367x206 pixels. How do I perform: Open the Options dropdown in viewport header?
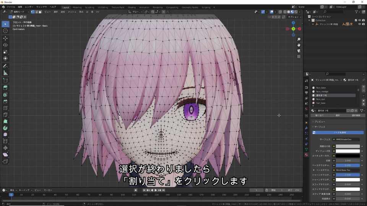coord(294,17)
